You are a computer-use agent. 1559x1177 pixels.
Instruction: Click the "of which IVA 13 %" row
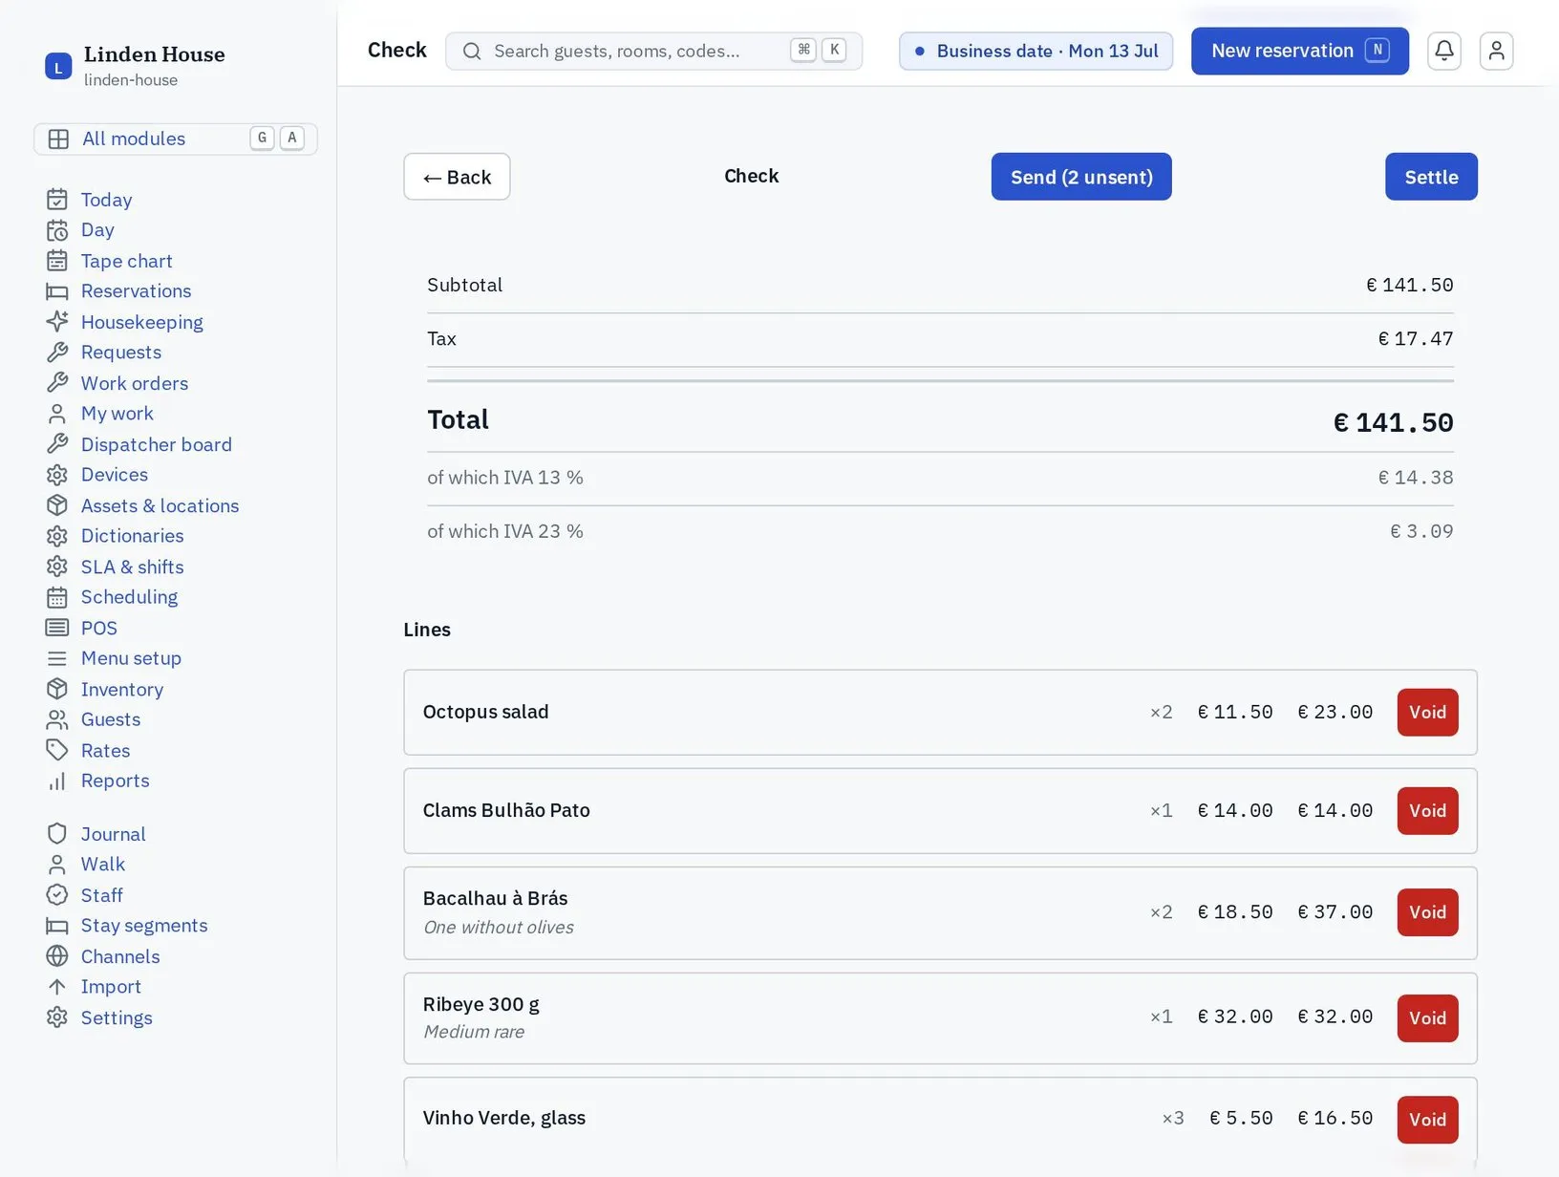[x=940, y=478]
